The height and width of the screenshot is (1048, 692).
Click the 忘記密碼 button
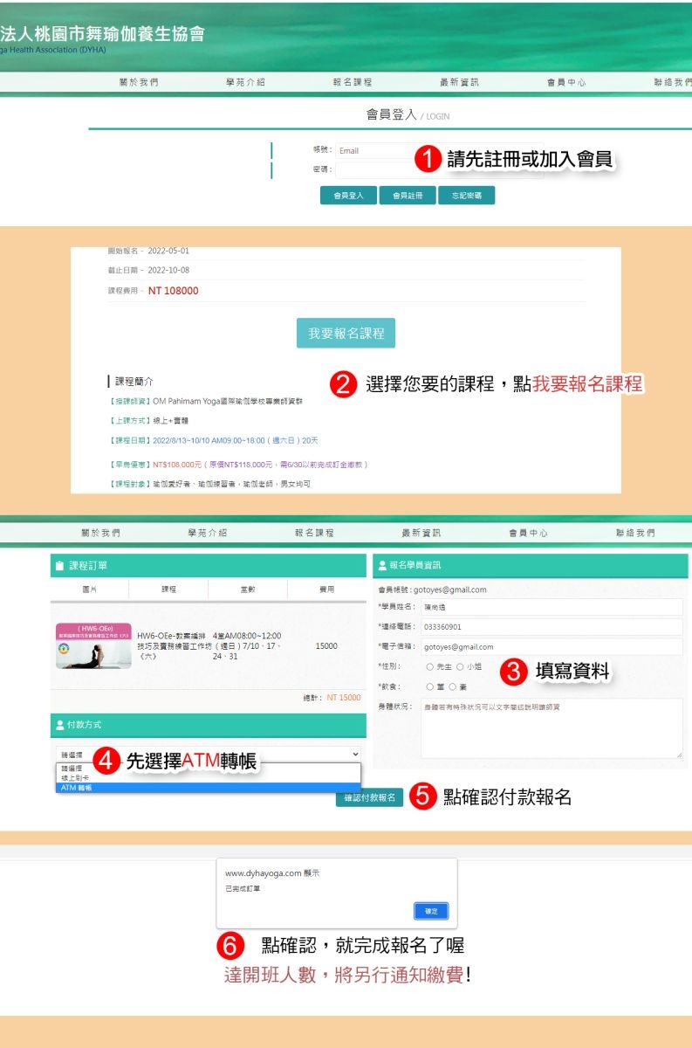point(466,196)
